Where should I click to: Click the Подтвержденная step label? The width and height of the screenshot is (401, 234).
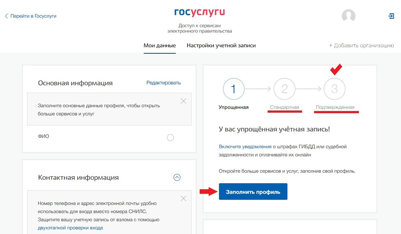(335, 107)
